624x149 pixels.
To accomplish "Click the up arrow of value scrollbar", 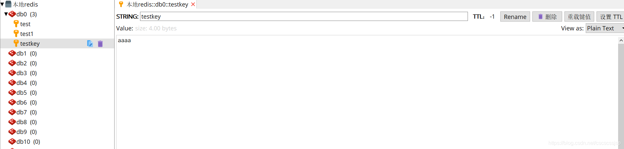I will pyautogui.click(x=621, y=41).
